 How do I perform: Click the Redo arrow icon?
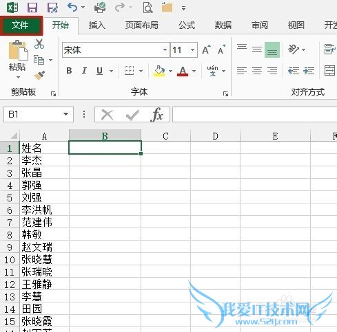[120, 8]
